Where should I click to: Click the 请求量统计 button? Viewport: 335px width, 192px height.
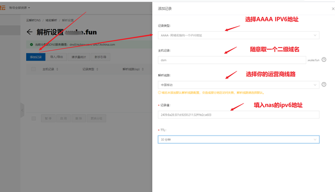tap(79, 57)
